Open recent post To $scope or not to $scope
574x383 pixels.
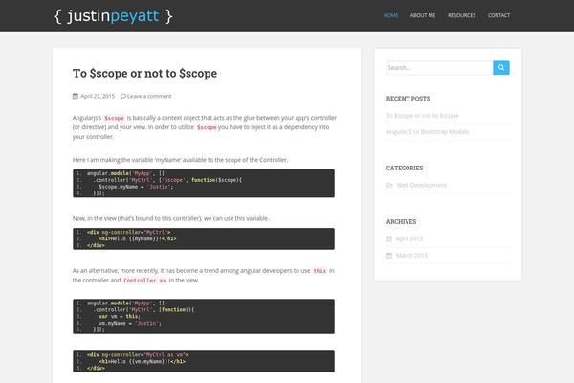423,116
